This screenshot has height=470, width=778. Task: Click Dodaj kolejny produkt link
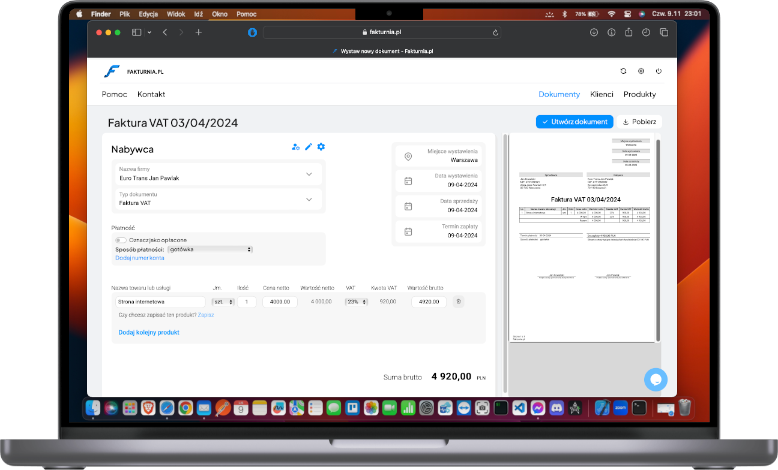[149, 332]
